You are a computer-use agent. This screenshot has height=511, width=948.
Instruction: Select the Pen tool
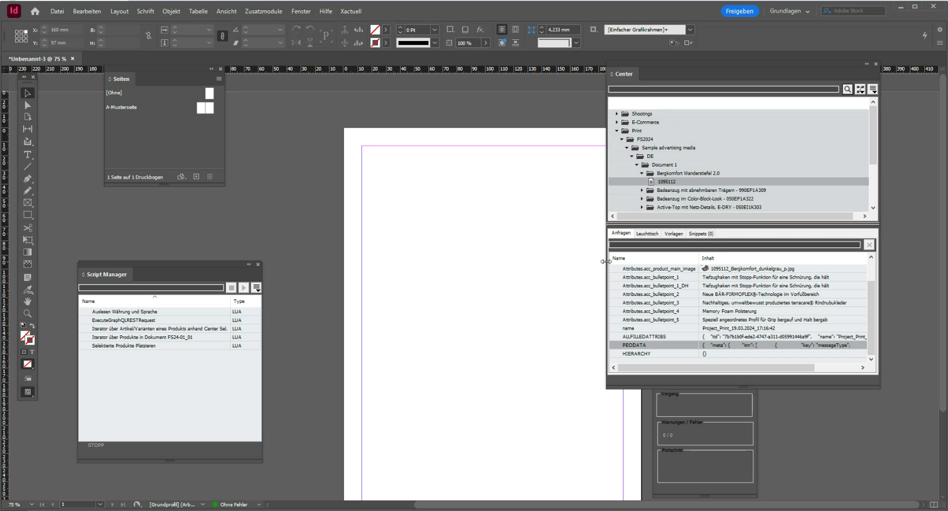click(27, 179)
